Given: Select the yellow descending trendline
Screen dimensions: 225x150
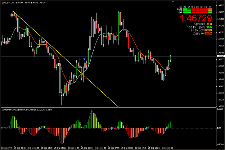Looking at the screenshot, I should [x=66, y=59].
